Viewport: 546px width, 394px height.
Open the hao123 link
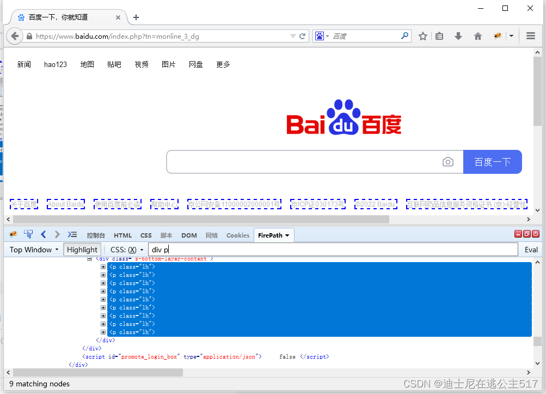click(x=56, y=64)
